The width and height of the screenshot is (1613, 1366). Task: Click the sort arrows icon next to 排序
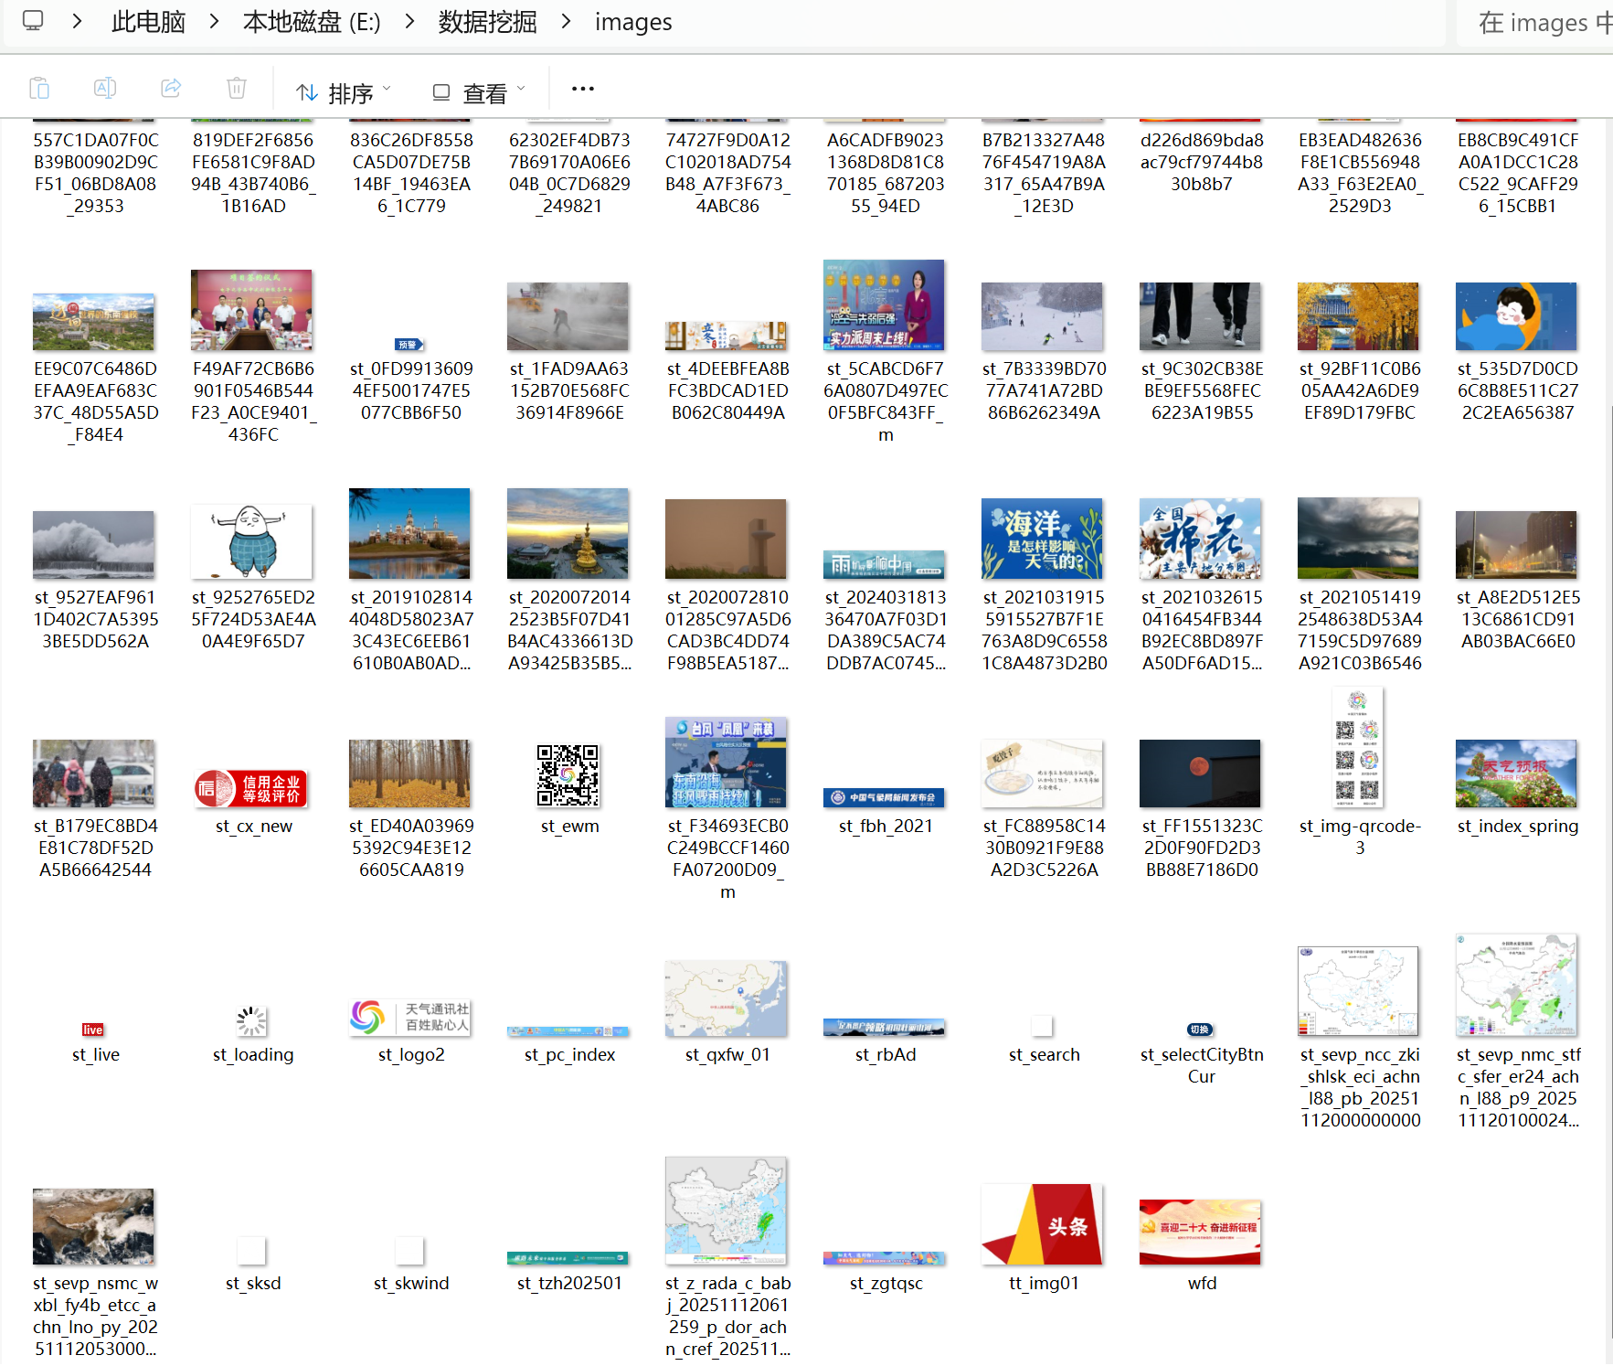(x=307, y=91)
